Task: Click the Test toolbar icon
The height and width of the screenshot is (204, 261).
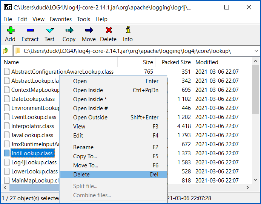Action: coord(50,30)
